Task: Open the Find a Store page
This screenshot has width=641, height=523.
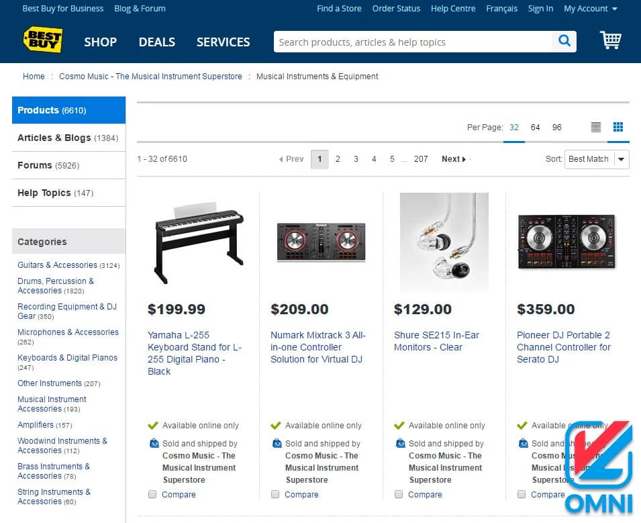Action: point(339,9)
